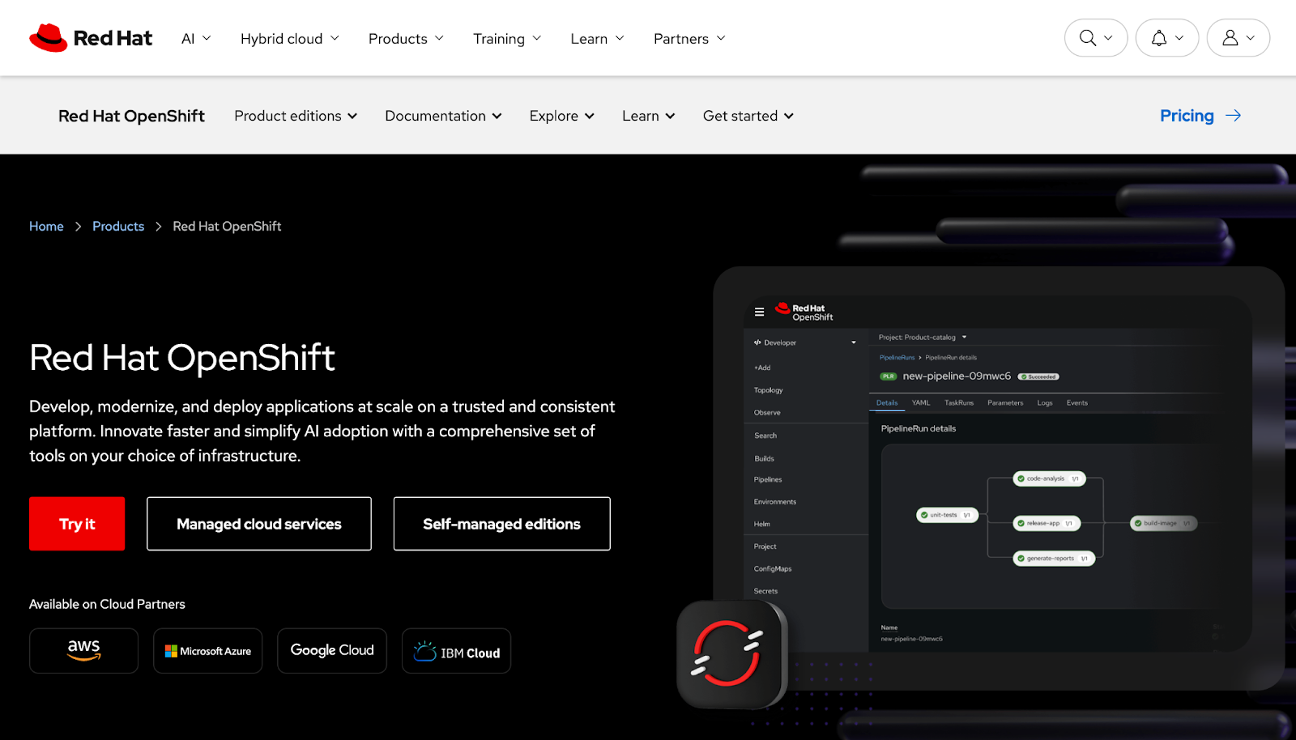Open the Documentation dropdown
This screenshot has height=740, width=1296.
(x=443, y=116)
